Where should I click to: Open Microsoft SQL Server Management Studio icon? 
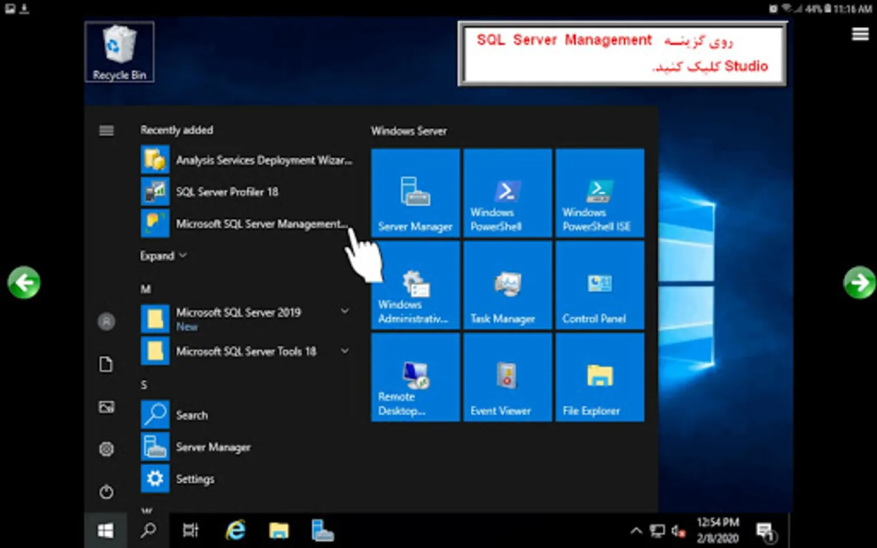(x=155, y=223)
